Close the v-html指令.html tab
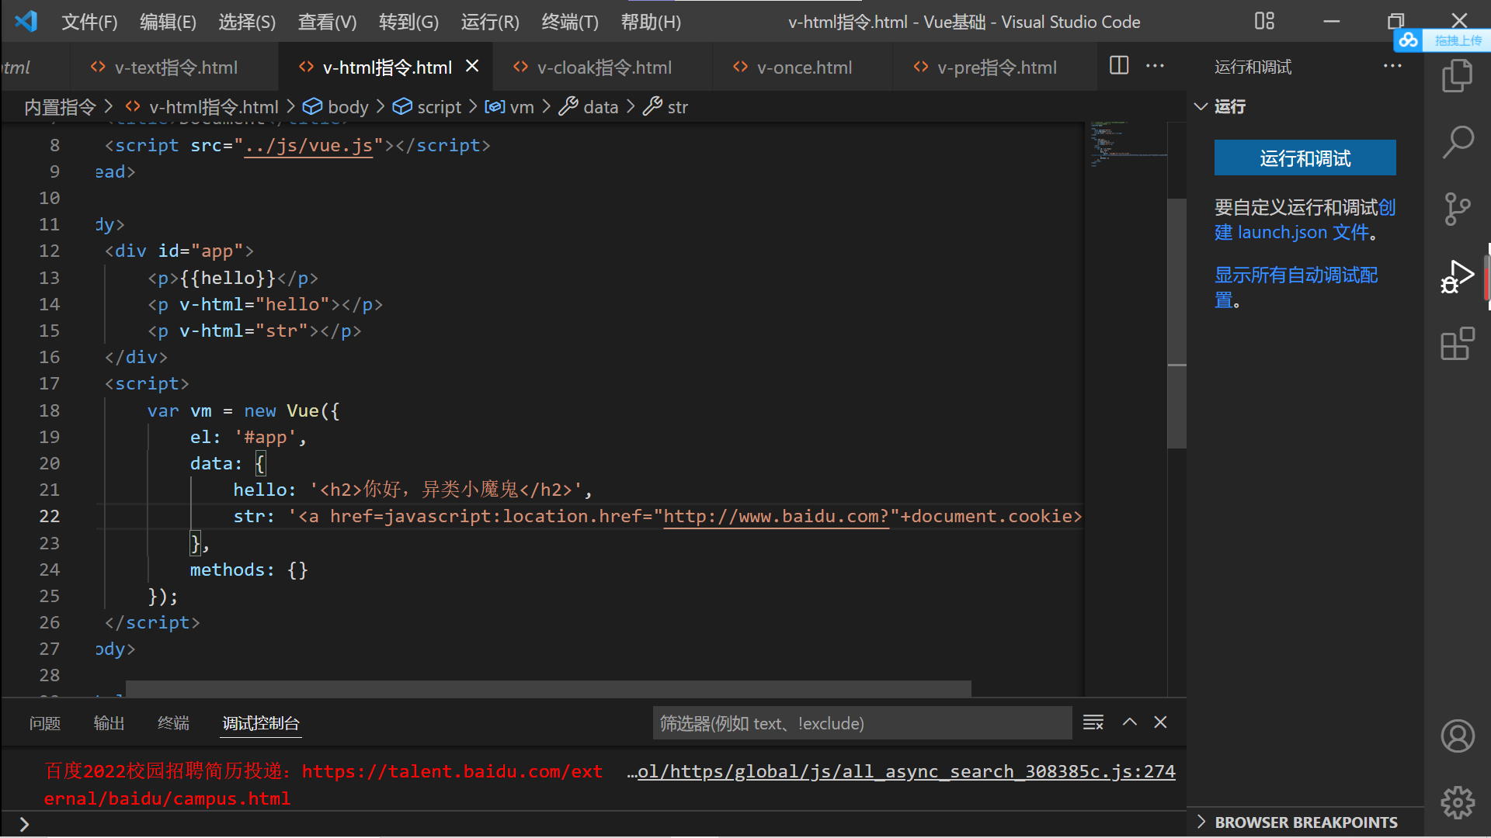This screenshot has height=838, width=1491. coord(471,67)
